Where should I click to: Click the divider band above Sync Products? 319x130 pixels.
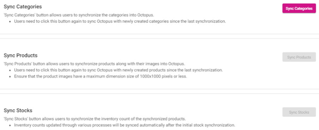tap(159, 36)
